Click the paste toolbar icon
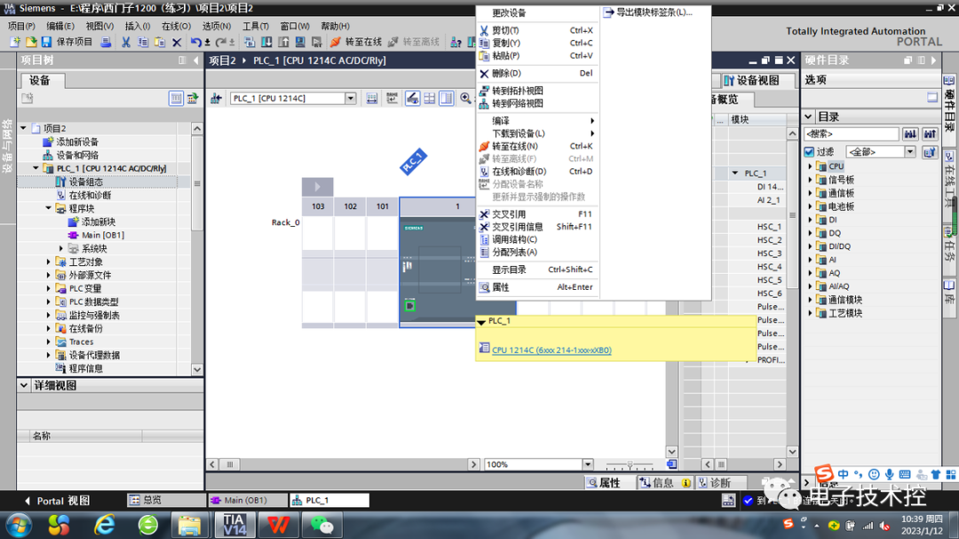Screen dimensions: 959x539 160,43
